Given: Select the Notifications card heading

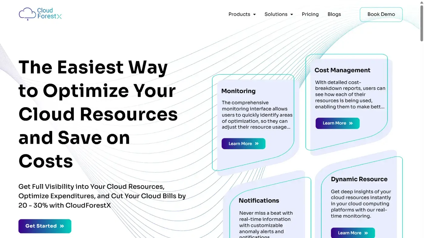Looking at the screenshot, I should (259, 201).
